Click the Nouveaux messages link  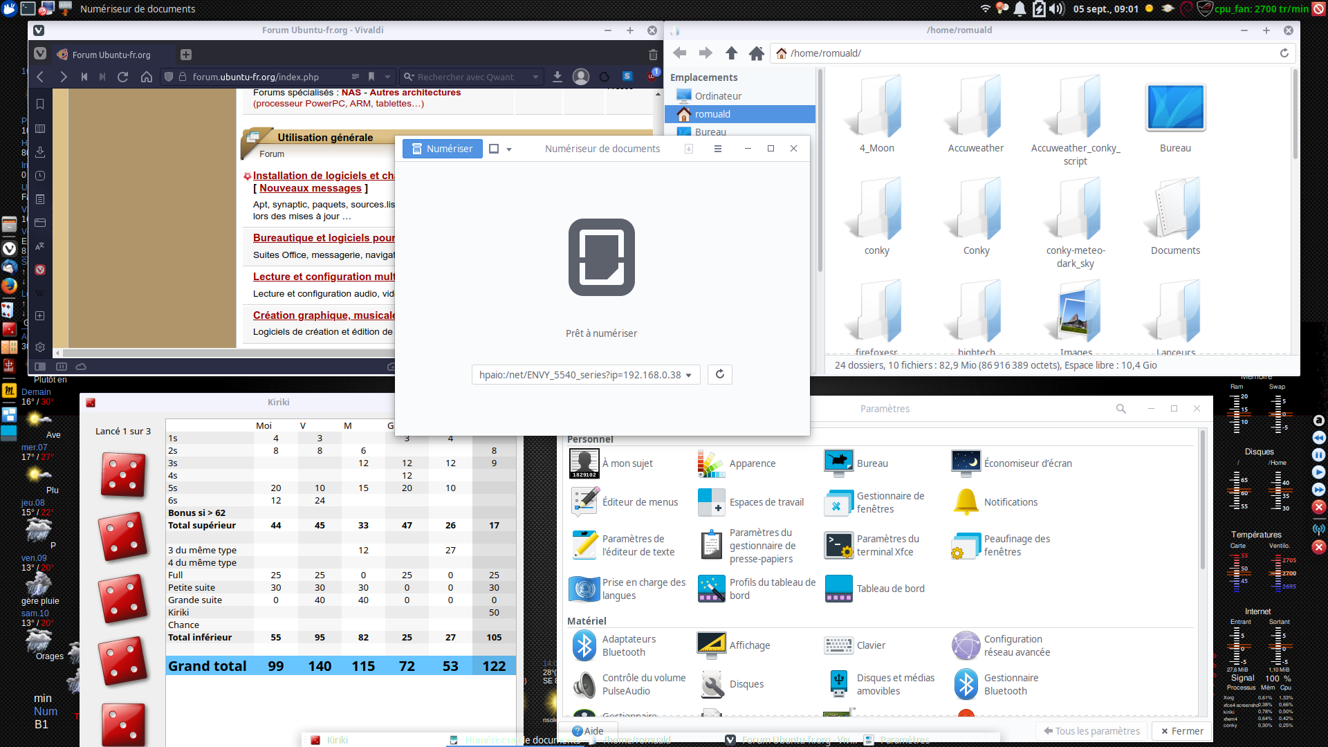coord(311,188)
